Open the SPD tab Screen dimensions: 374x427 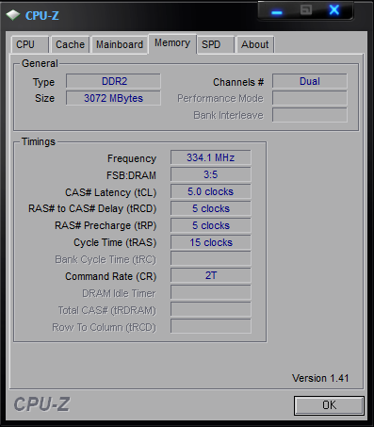pyautogui.click(x=216, y=44)
